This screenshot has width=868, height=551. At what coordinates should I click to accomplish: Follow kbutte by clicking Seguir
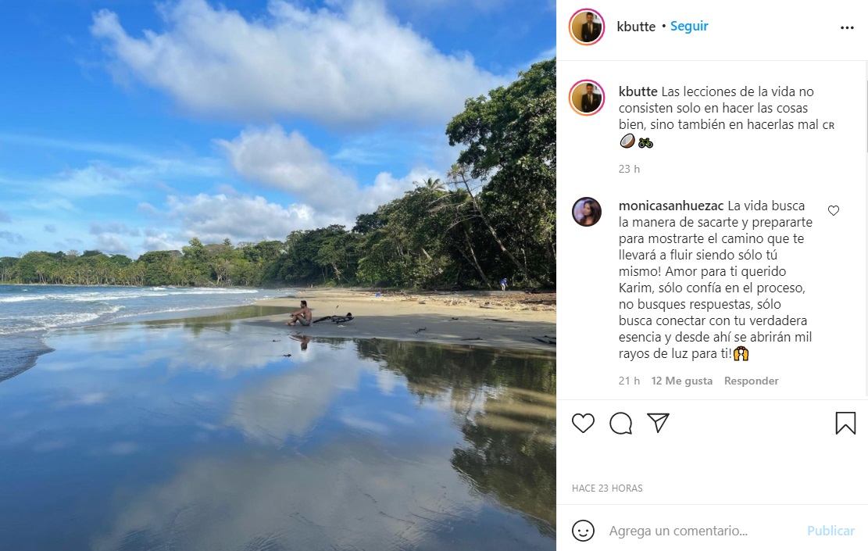click(x=688, y=26)
